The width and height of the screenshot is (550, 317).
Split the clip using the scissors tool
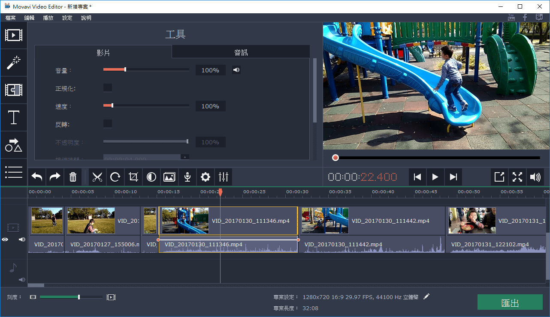(x=97, y=177)
